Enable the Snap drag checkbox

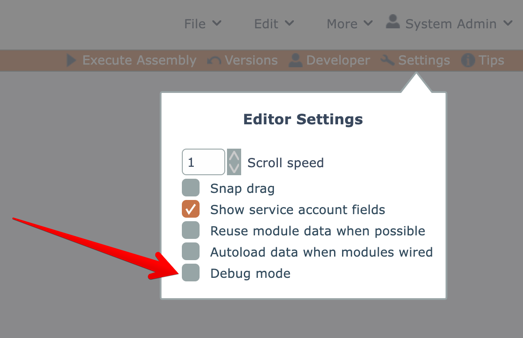pos(191,188)
